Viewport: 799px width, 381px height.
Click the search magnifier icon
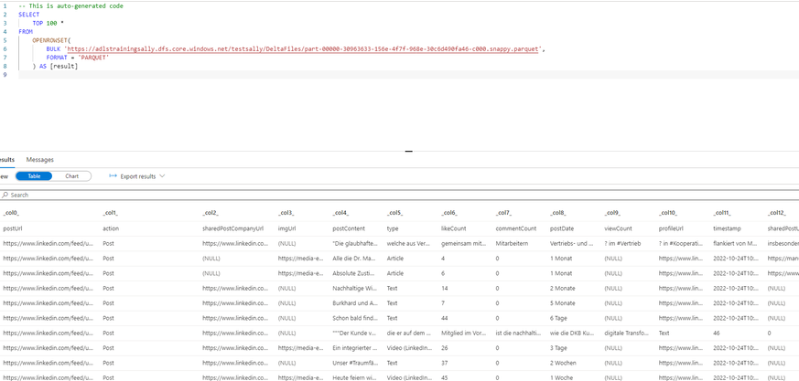pos(5,196)
